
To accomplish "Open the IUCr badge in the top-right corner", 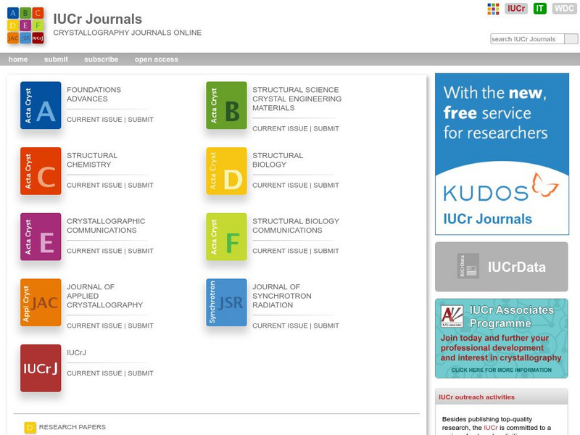I will [x=516, y=9].
